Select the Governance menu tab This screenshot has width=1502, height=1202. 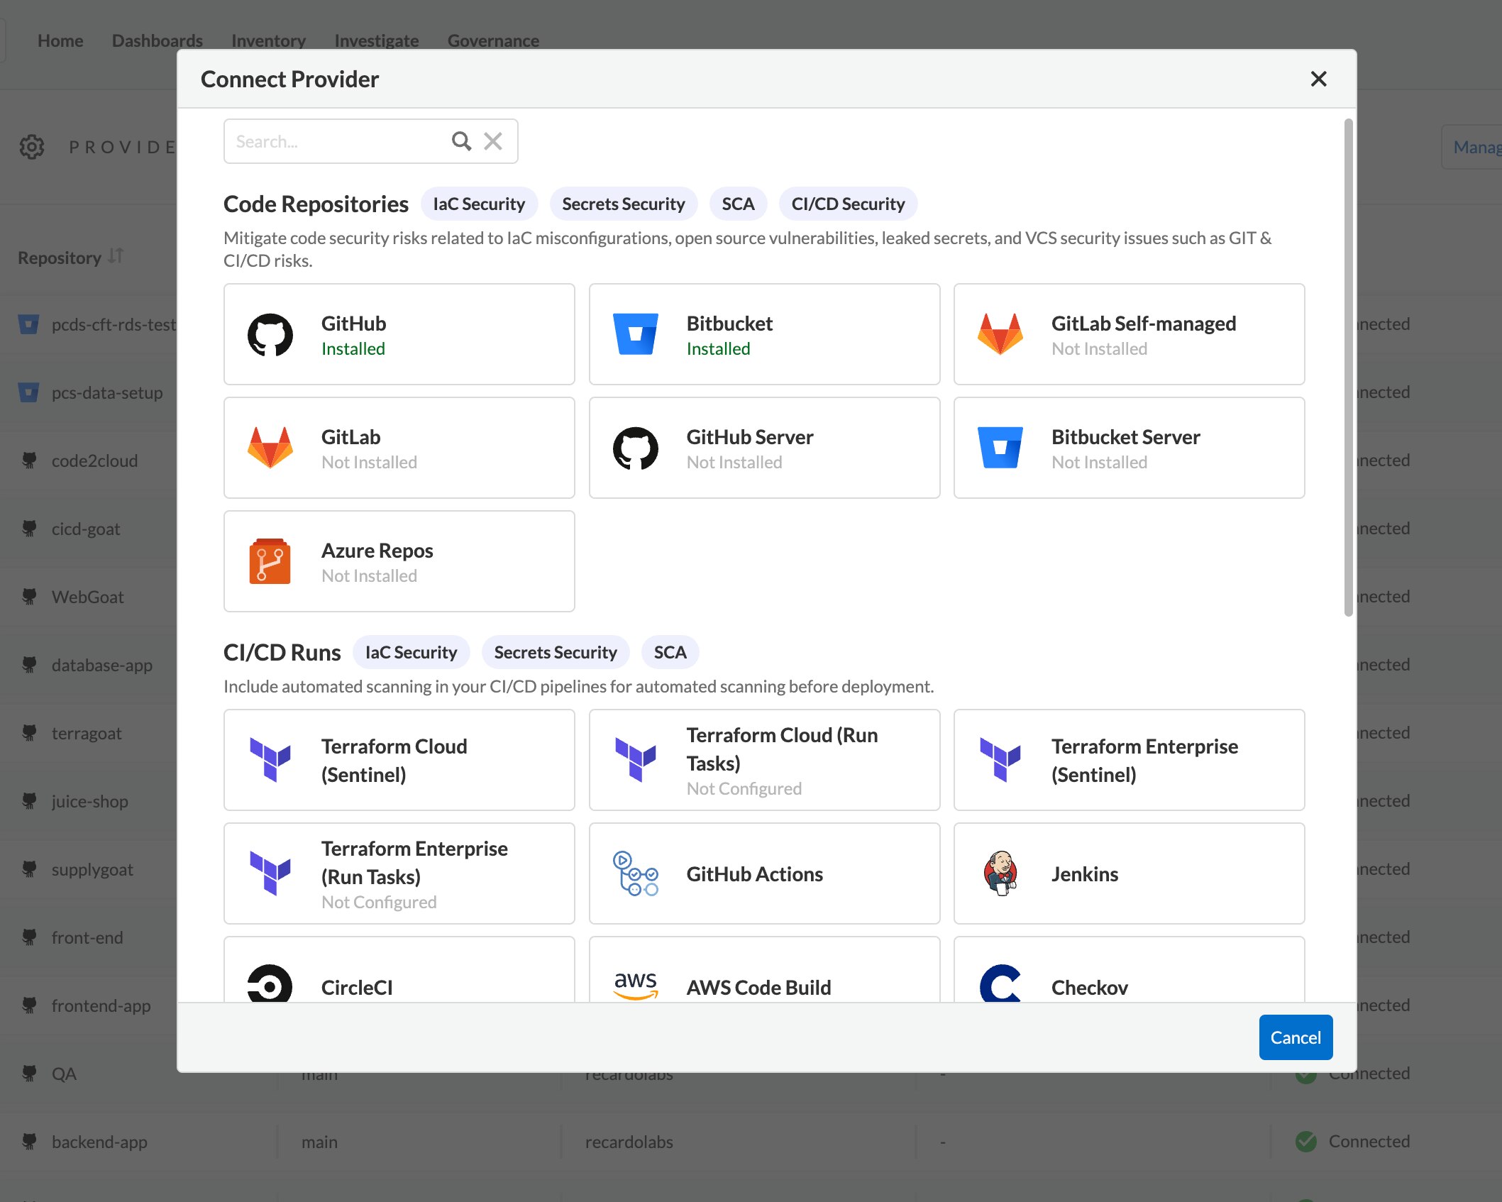(493, 39)
